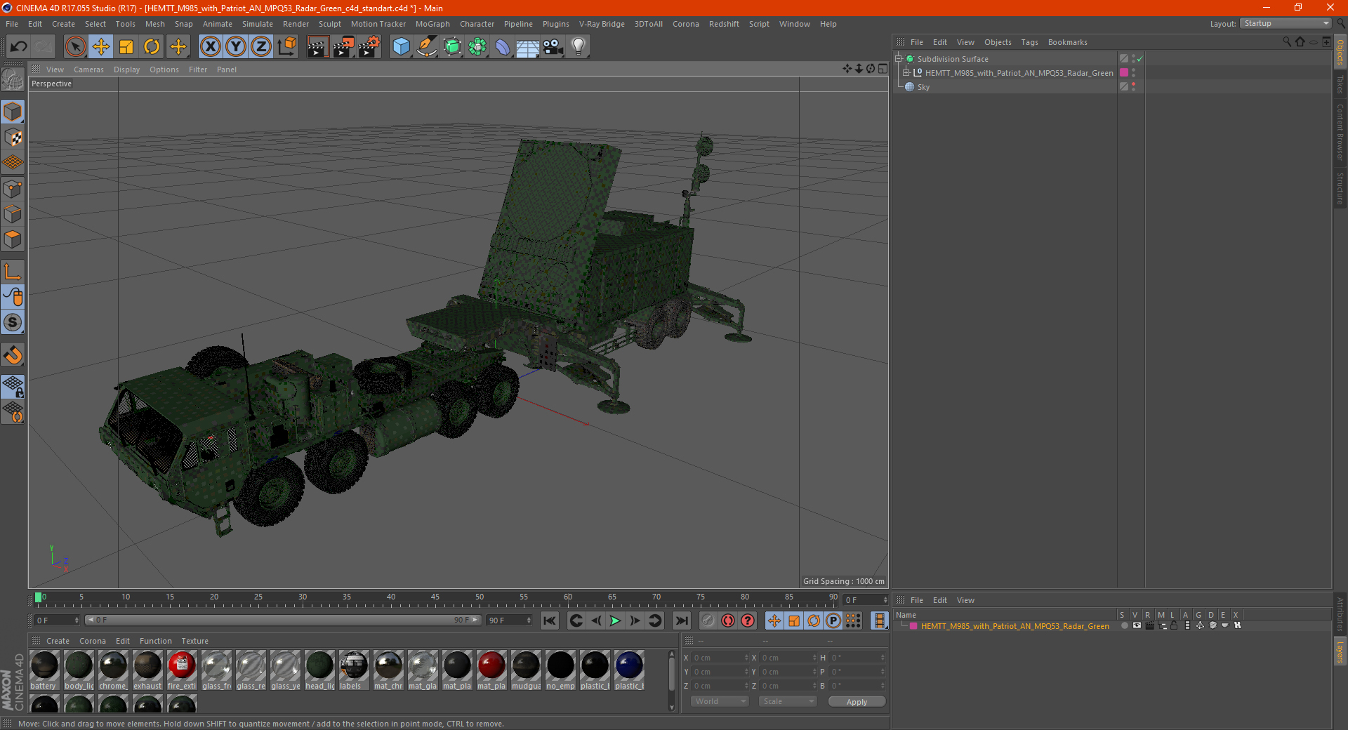Select the Scale tool
Screen dimensions: 1348x730
(126, 47)
